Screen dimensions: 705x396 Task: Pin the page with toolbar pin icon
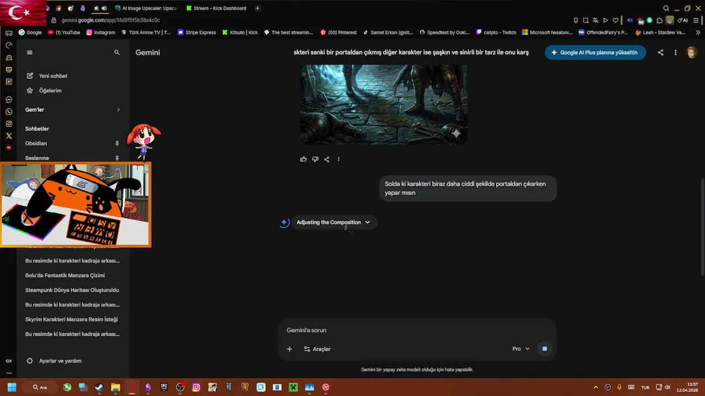(x=576, y=20)
